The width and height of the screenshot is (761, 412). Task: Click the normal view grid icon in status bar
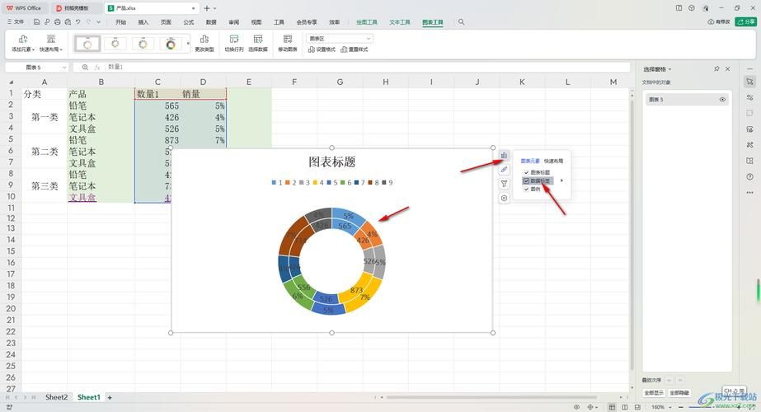pos(612,407)
